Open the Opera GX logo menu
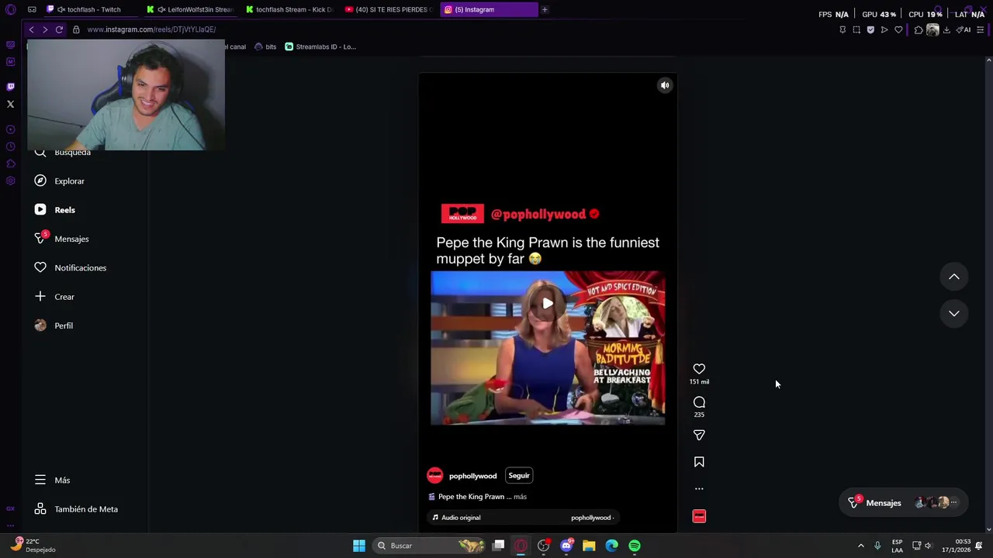 (x=10, y=9)
